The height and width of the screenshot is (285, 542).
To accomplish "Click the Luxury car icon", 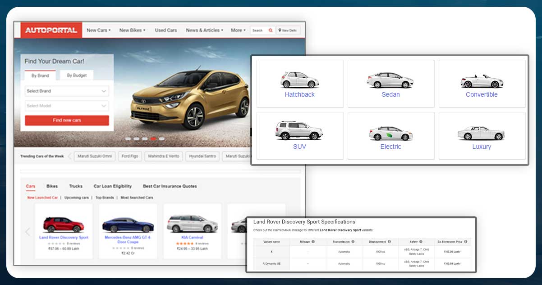I will pos(481,133).
